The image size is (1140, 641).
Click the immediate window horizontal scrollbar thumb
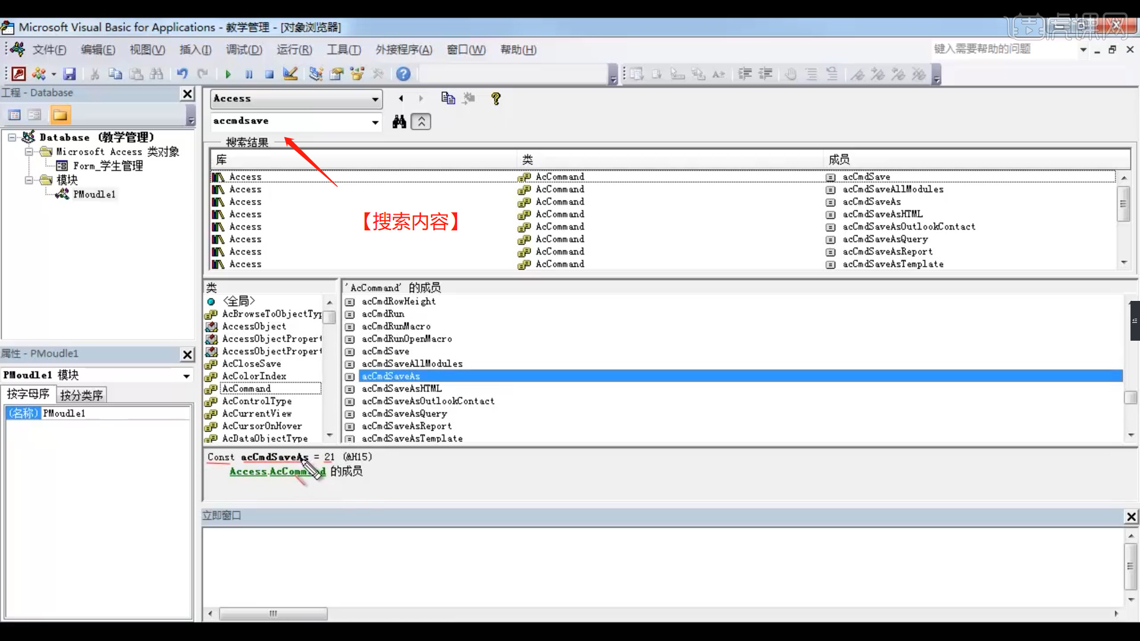click(273, 613)
